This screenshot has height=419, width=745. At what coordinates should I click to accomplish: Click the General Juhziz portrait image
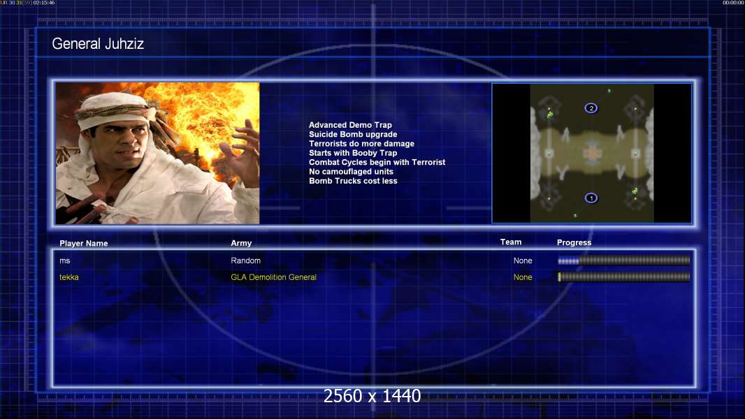tap(158, 153)
